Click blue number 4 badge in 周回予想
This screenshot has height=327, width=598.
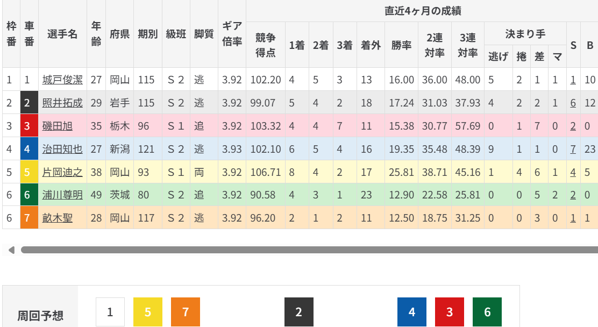[412, 312]
